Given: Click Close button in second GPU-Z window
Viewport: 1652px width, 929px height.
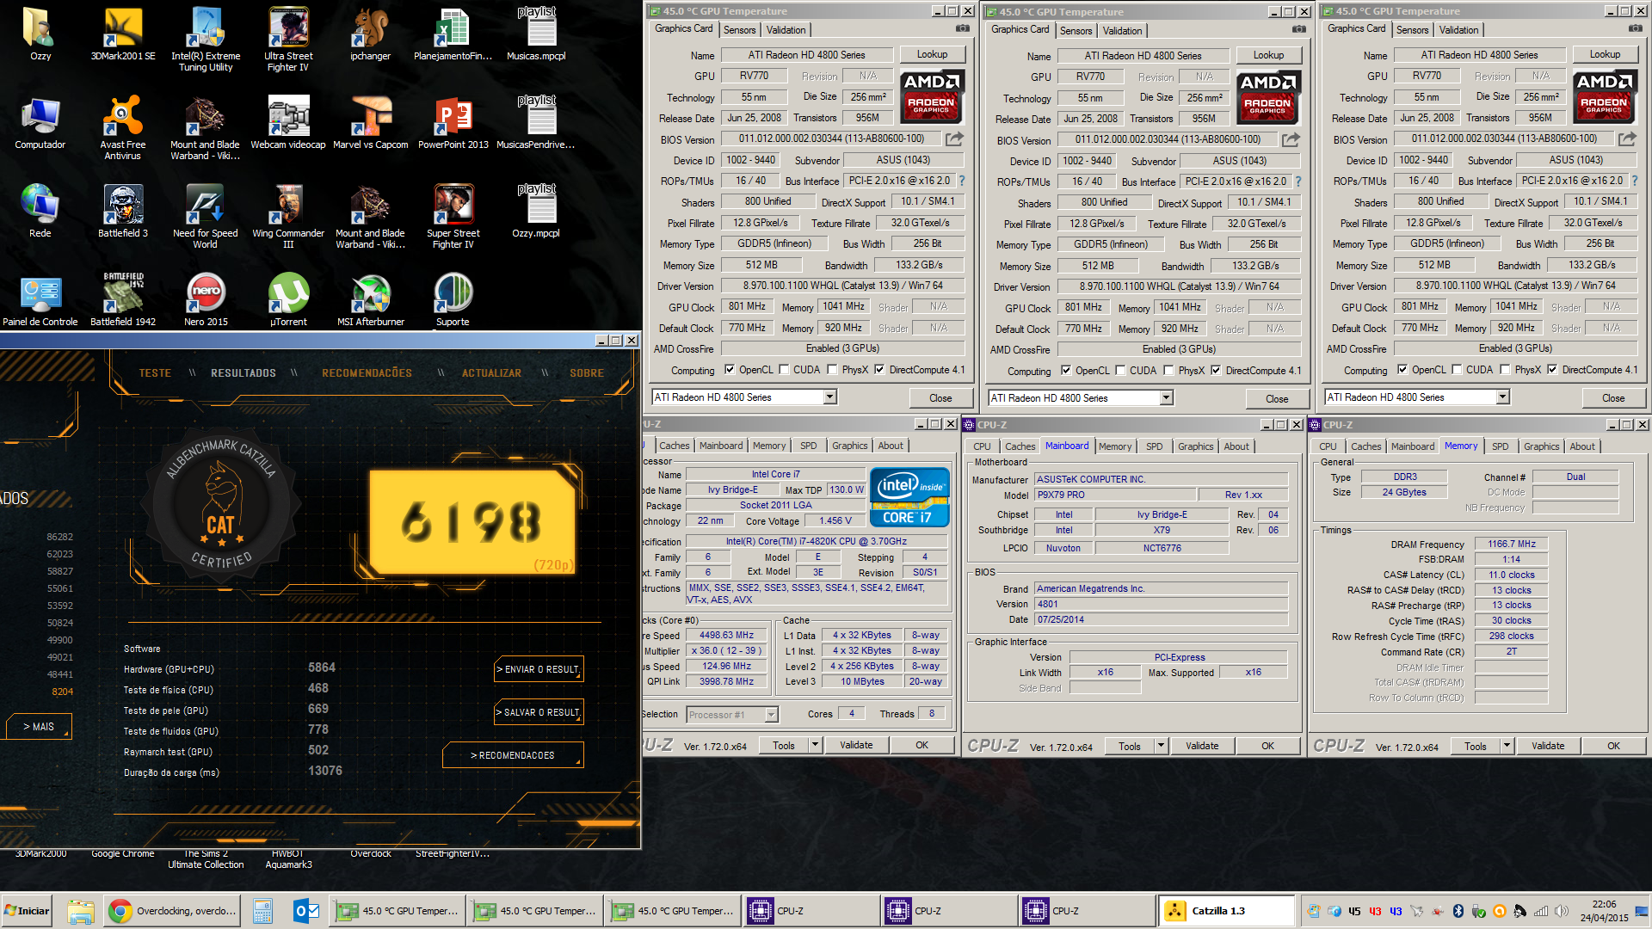Looking at the screenshot, I should pos(1277,399).
